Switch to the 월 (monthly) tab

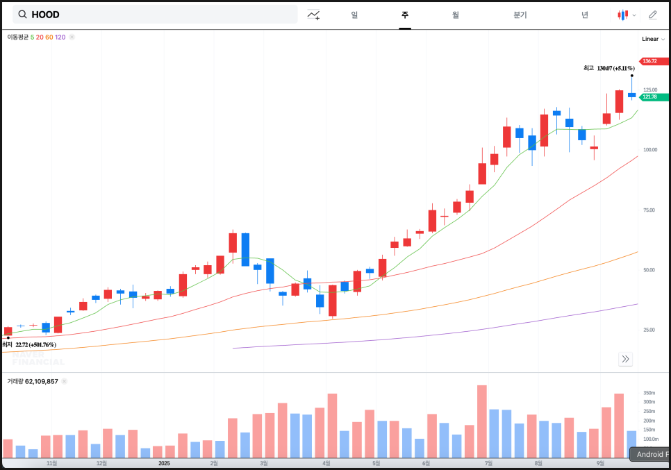click(456, 15)
